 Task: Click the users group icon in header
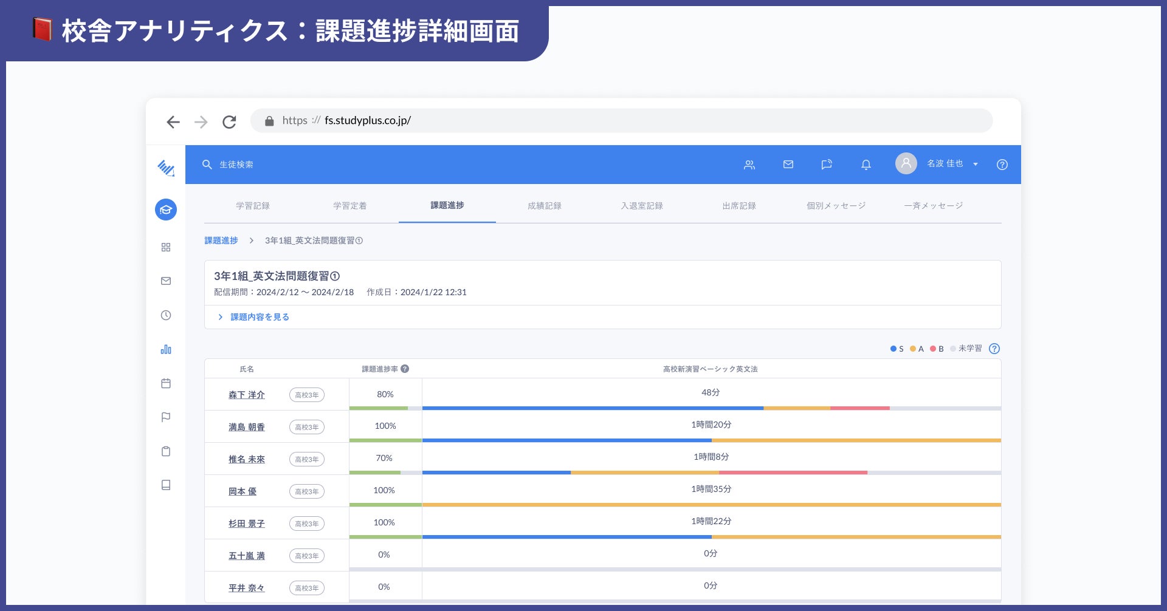coord(749,165)
